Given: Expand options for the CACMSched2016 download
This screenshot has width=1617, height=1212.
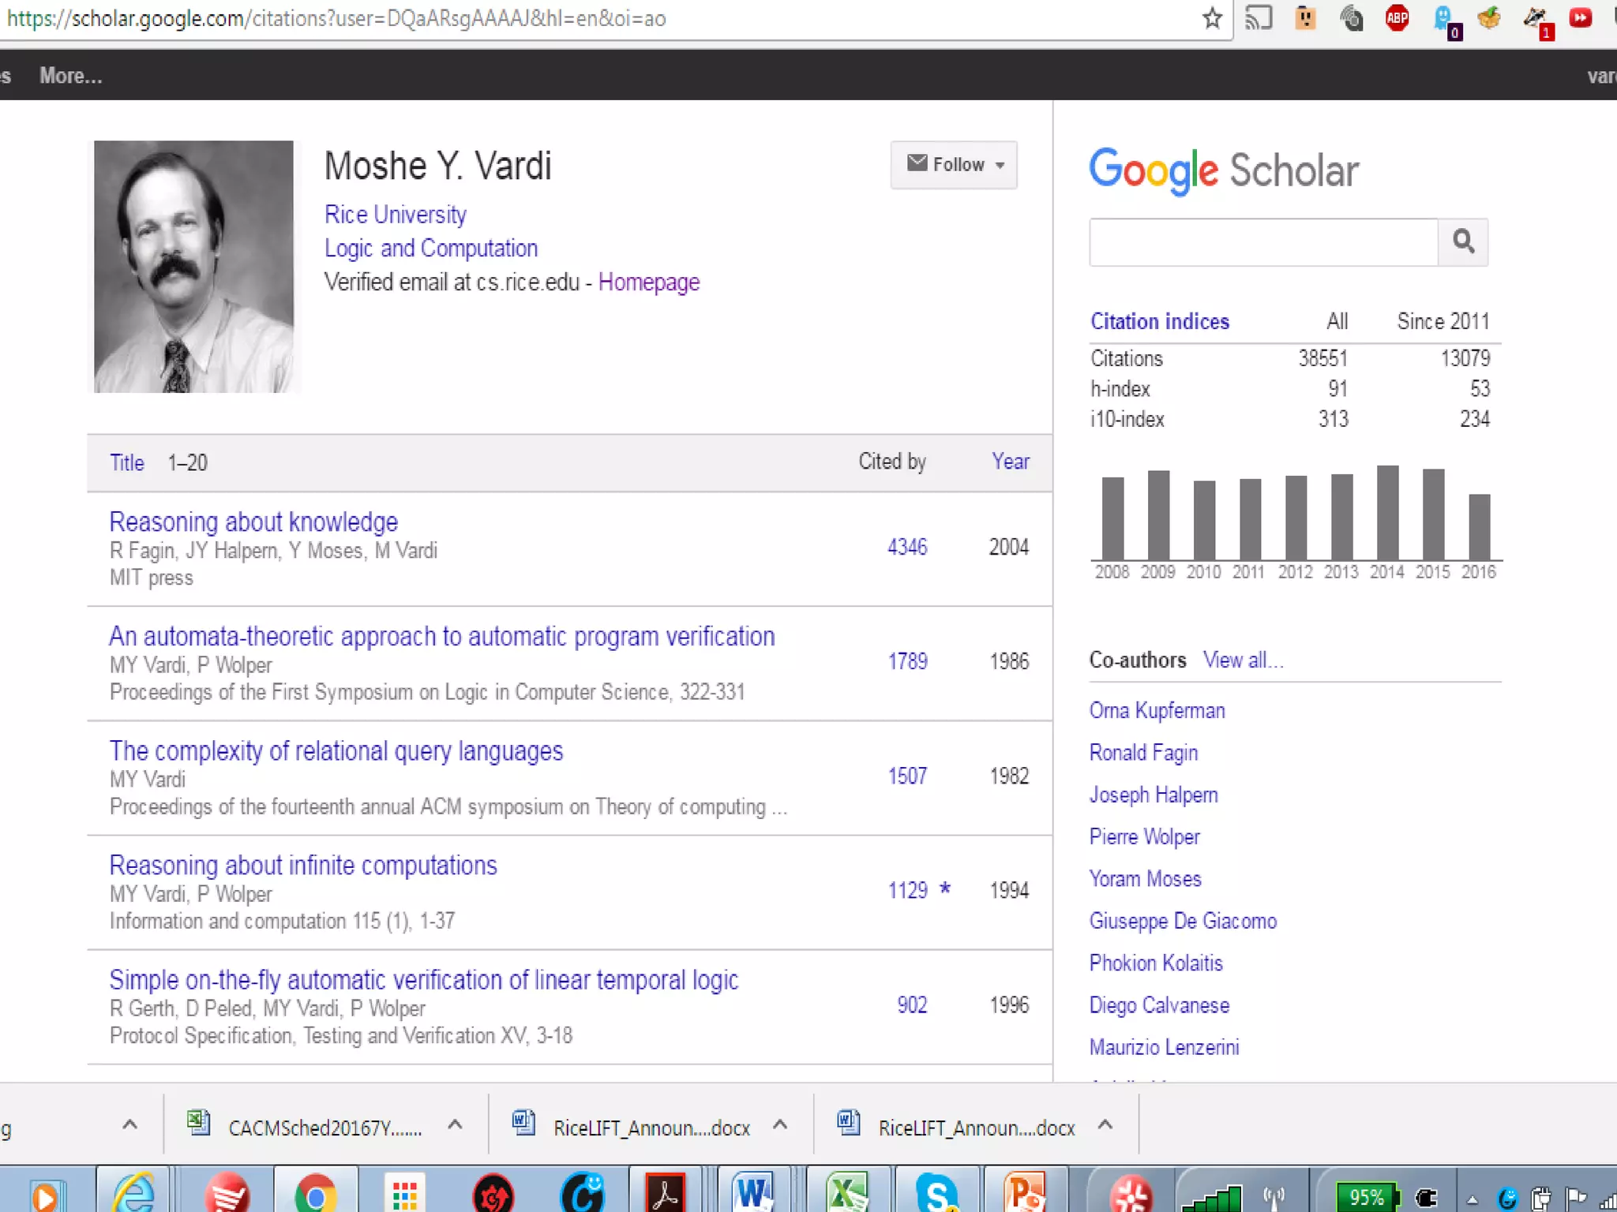Looking at the screenshot, I should tap(455, 1126).
